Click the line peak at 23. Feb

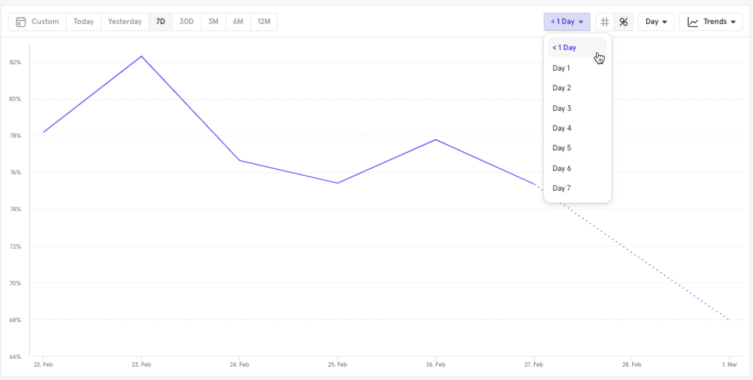(141, 56)
